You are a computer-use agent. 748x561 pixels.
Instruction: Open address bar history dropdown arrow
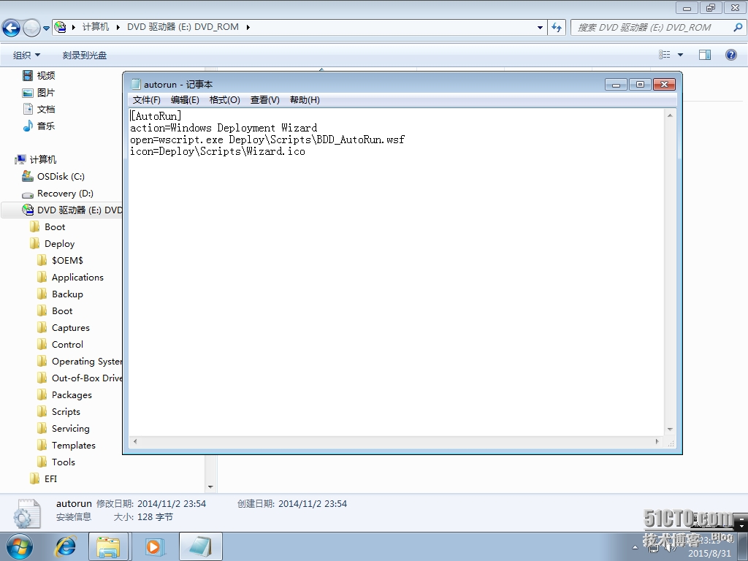coord(540,27)
